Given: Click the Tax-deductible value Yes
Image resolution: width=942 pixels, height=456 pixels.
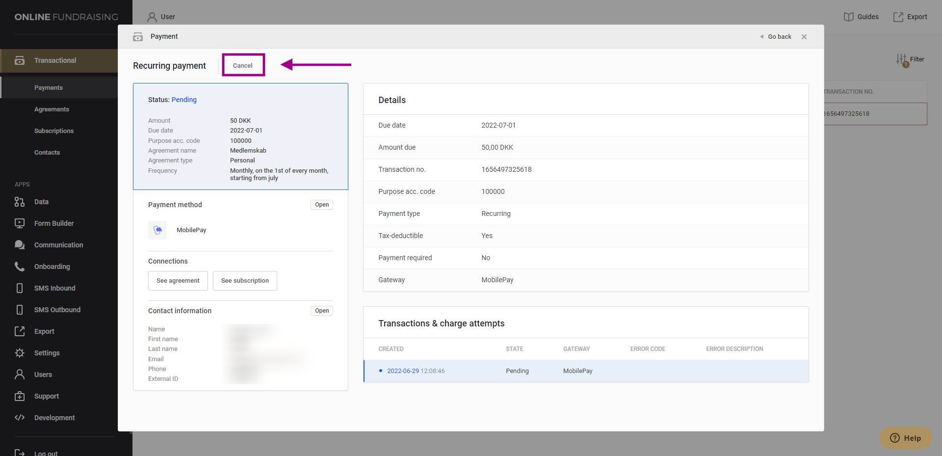Looking at the screenshot, I should coord(487,236).
